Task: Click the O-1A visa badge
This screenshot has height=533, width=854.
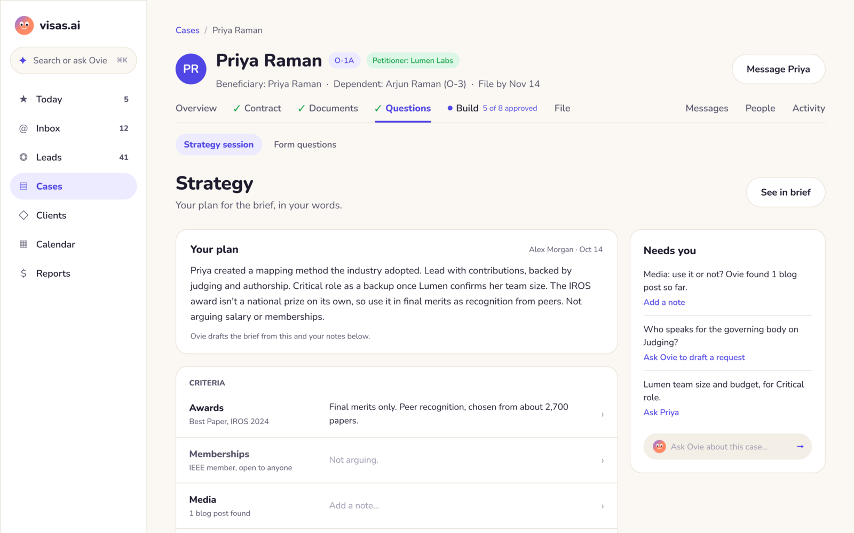Action: (x=344, y=61)
